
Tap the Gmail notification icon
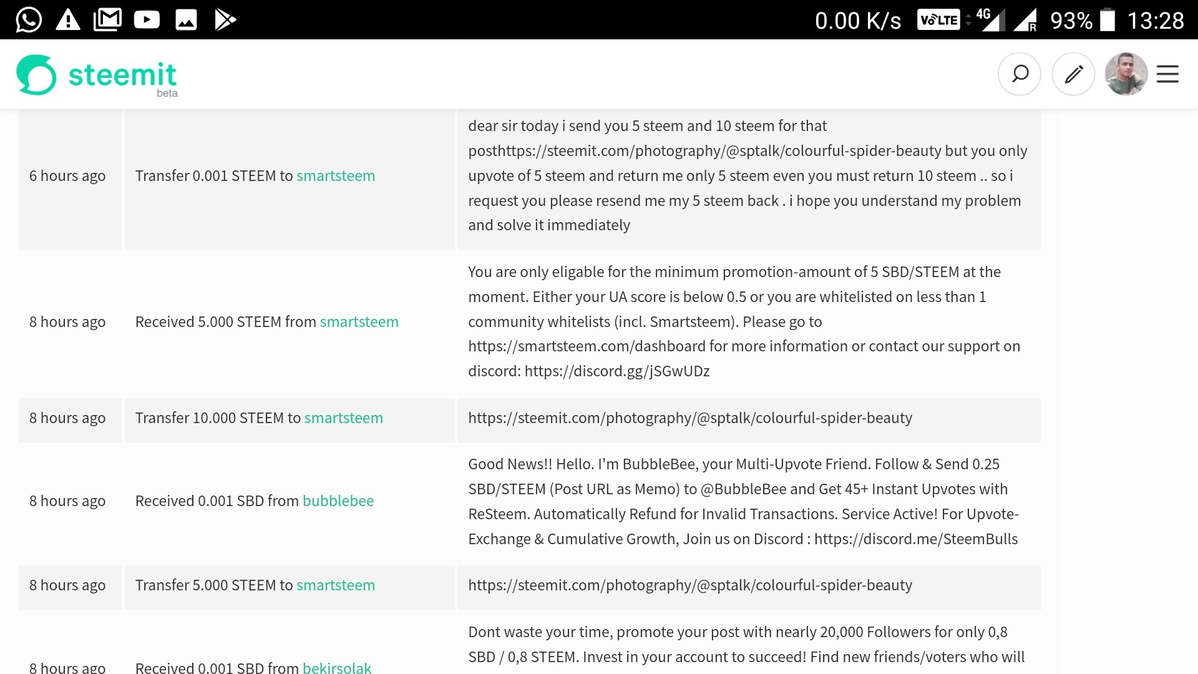click(x=107, y=19)
